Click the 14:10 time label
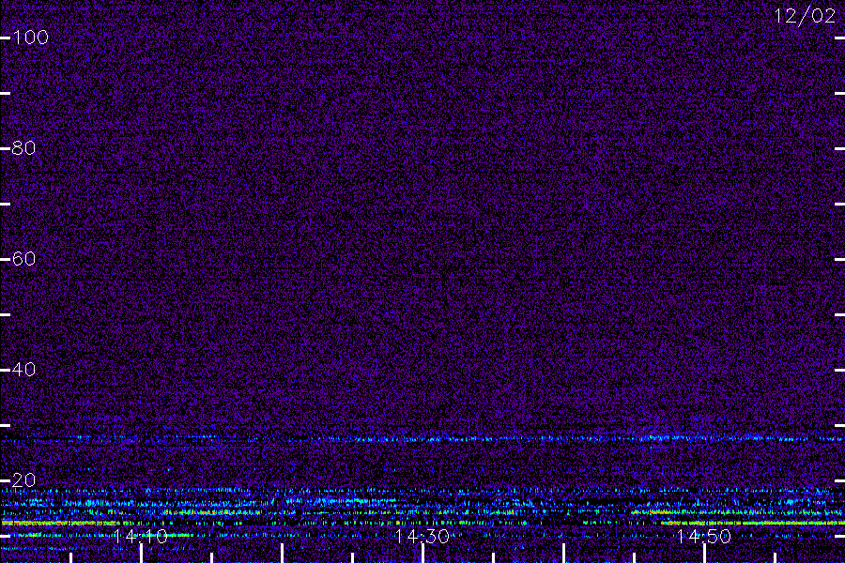 point(140,537)
